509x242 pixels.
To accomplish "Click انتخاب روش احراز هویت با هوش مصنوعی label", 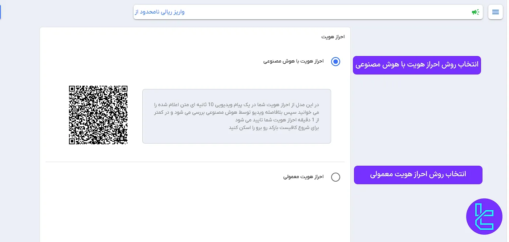I will (417, 65).
